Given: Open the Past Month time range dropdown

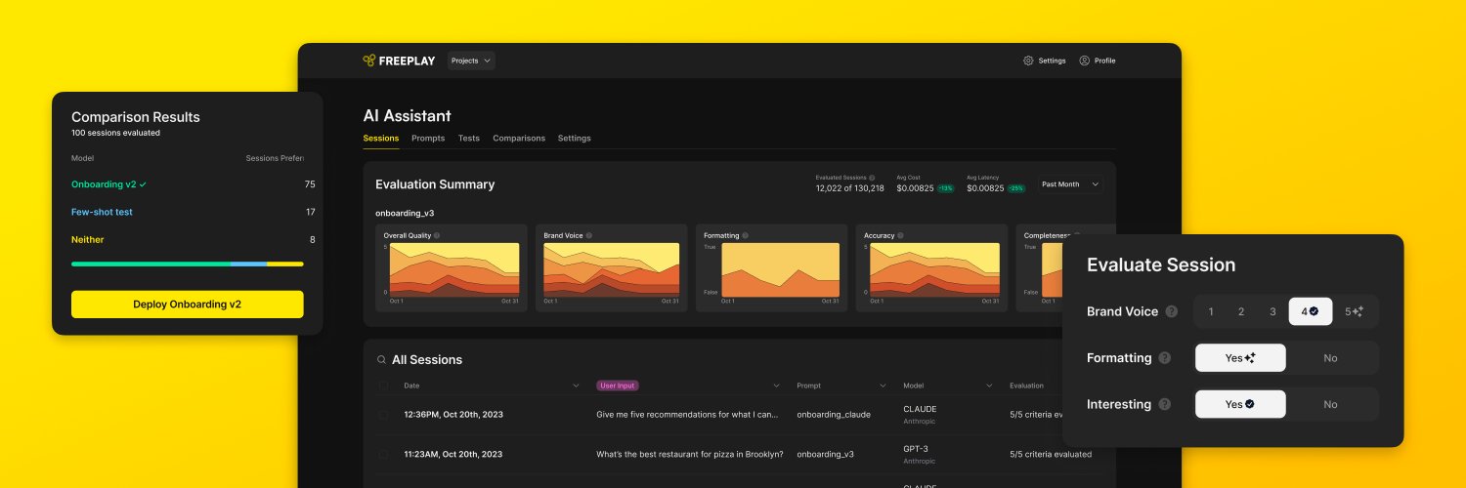Looking at the screenshot, I should click(1070, 184).
